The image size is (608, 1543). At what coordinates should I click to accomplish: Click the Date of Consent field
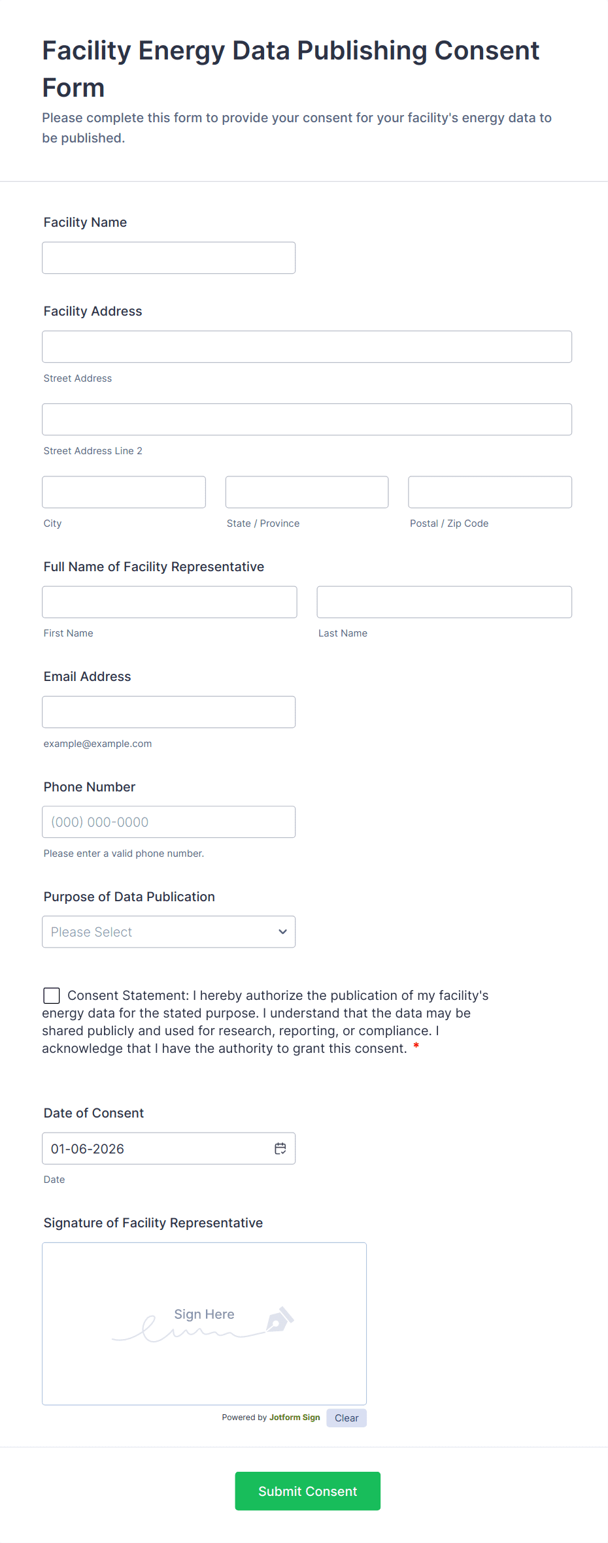157,1148
